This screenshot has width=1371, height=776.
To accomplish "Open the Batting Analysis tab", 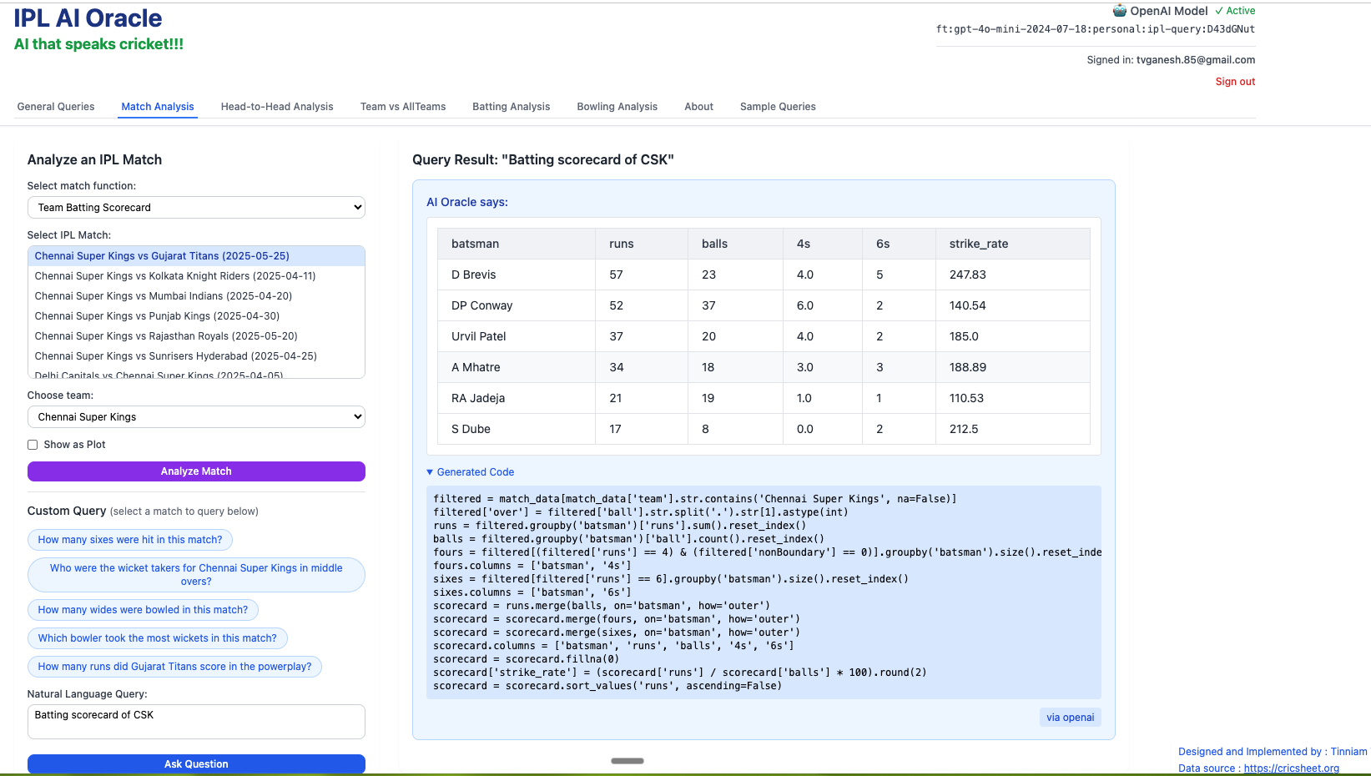I will coord(511,107).
